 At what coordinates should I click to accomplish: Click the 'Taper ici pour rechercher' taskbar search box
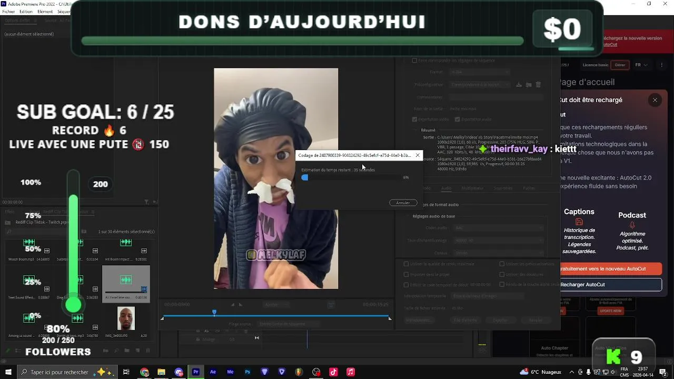coord(67,372)
